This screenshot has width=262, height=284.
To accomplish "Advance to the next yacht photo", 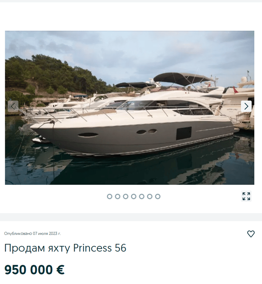I will (x=246, y=106).
